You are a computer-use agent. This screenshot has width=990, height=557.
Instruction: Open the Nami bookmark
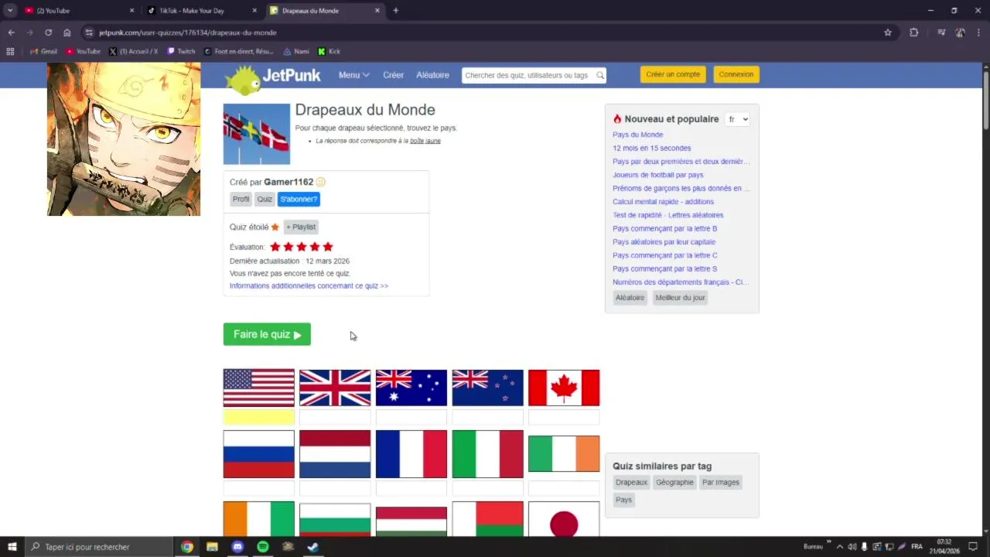click(x=296, y=52)
